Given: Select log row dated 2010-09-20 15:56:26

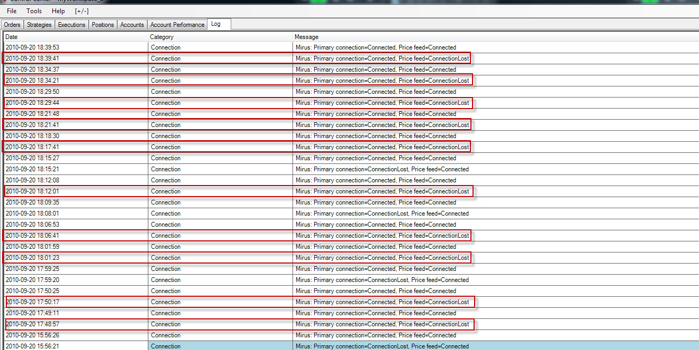Looking at the screenshot, I should click(x=351, y=335).
